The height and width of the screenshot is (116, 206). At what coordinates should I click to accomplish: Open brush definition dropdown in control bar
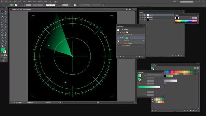coord(56,5)
